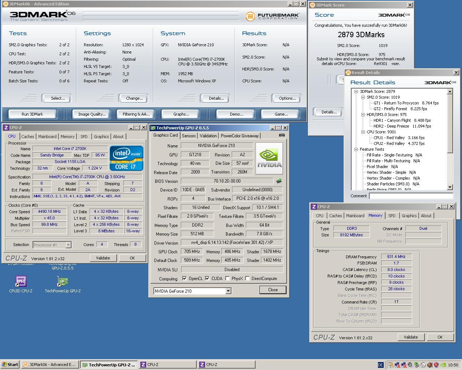Toggle the DirectCompute checkbox in GPU-Z
Screen dimensions: 462x370
click(x=247, y=279)
